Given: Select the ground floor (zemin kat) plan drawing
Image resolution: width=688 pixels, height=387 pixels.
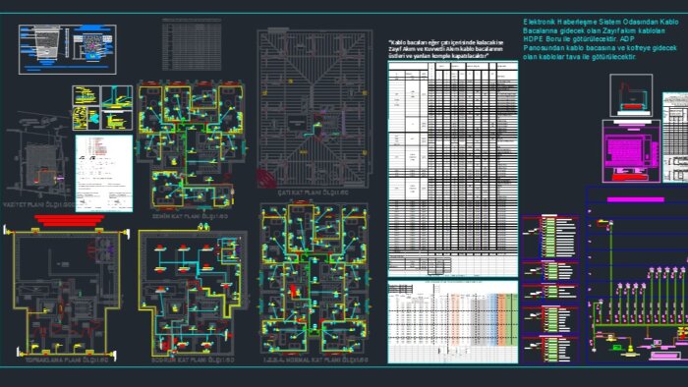Looking at the screenshot, I should (191, 145).
